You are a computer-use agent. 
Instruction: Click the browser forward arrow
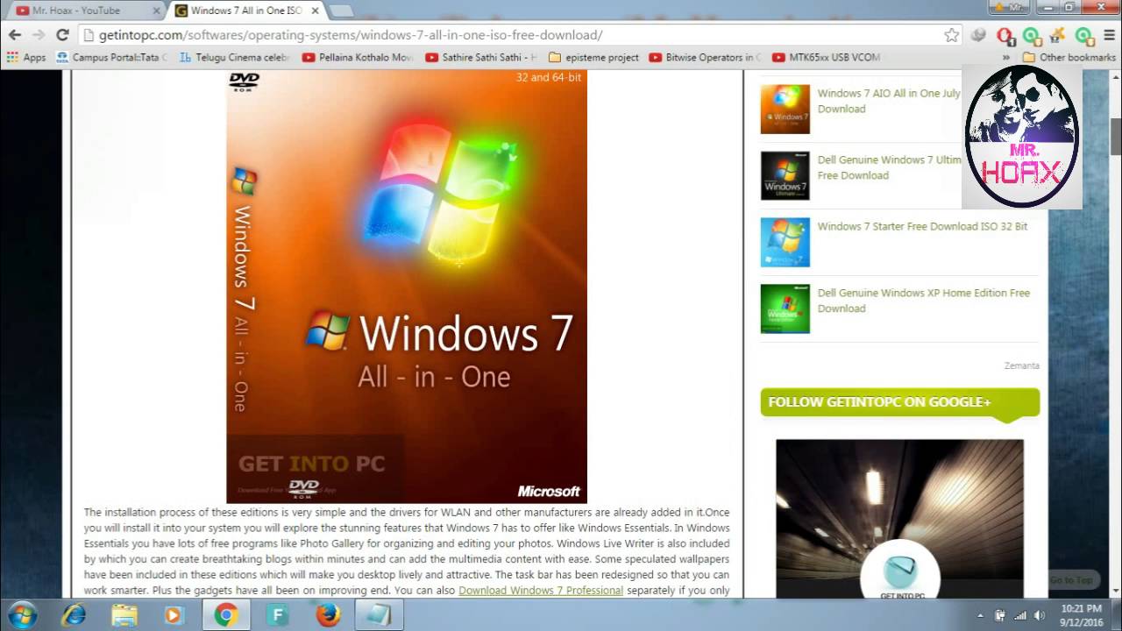[x=39, y=35]
